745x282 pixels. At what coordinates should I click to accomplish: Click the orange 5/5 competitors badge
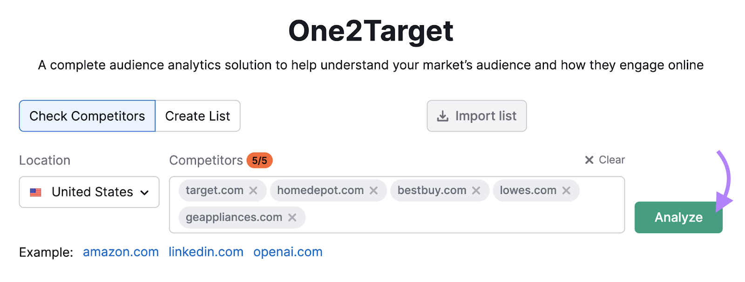[x=259, y=160]
